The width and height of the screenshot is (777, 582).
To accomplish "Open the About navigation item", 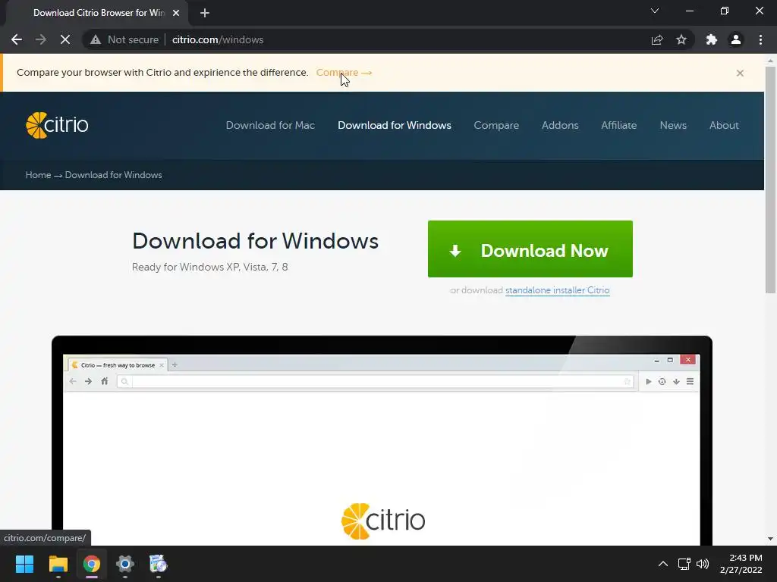I will [x=724, y=125].
